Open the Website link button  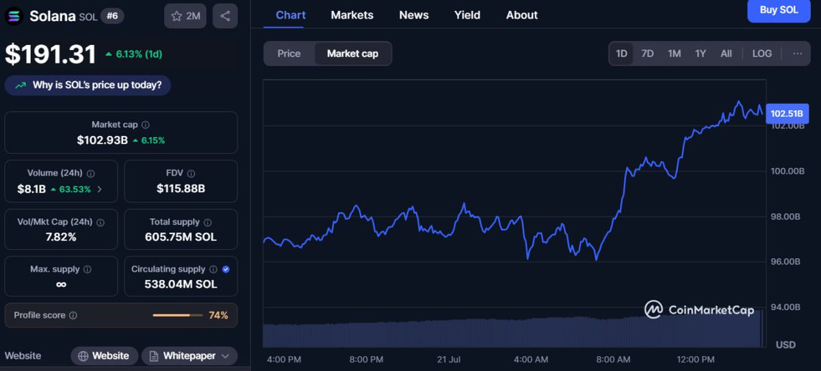point(103,356)
